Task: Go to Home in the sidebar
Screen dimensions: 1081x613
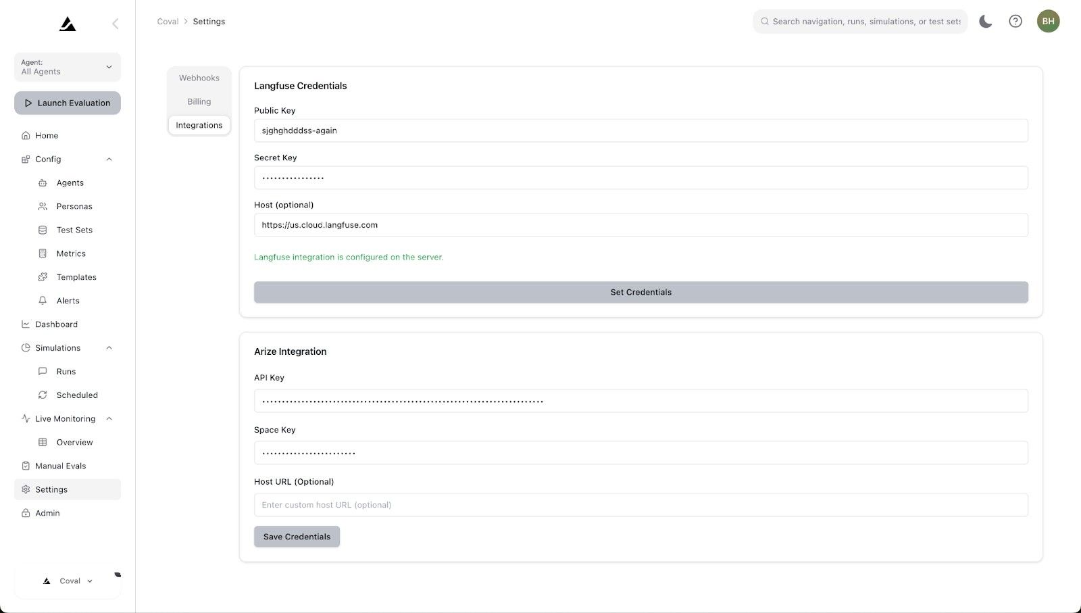Action: pyautogui.click(x=68, y=136)
